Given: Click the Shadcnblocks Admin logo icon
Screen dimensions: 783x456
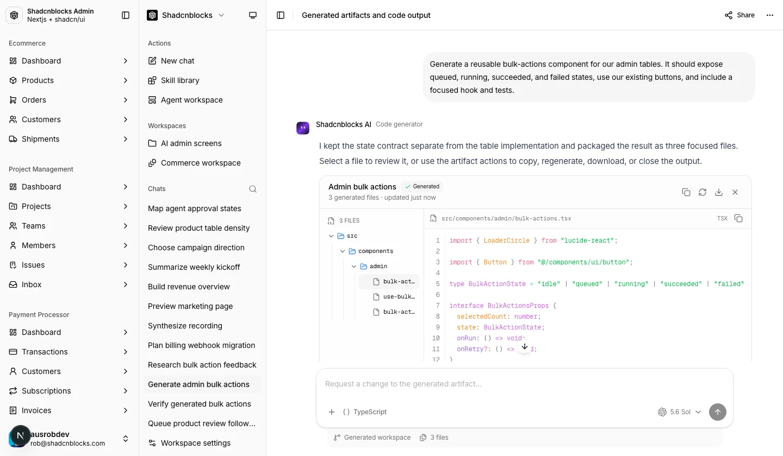Looking at the screenshot, I should 14,15.
